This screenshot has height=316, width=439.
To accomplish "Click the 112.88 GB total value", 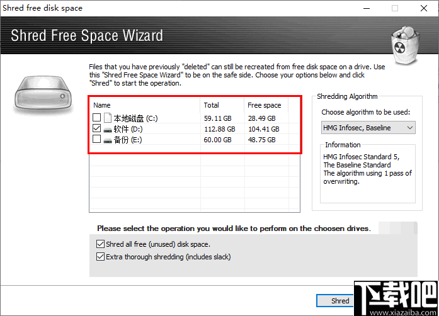I will coord(219,129).
